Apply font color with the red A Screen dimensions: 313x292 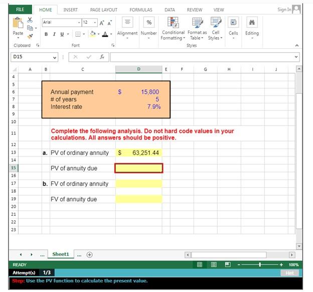(x=105, y=34)
